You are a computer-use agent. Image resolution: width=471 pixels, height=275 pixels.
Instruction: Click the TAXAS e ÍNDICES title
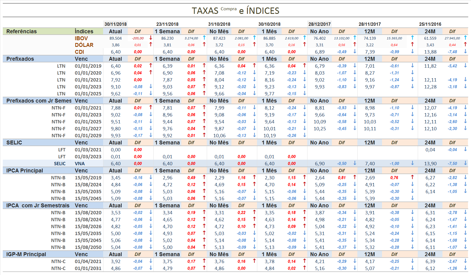pyautogui.click(x=235, y=11)
